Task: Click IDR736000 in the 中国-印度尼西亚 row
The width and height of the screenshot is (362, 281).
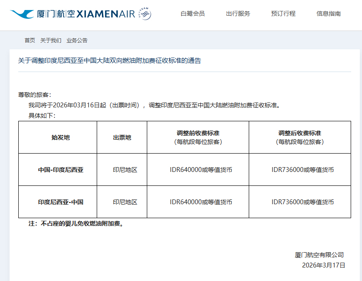Action: click(x=302, y=170)
